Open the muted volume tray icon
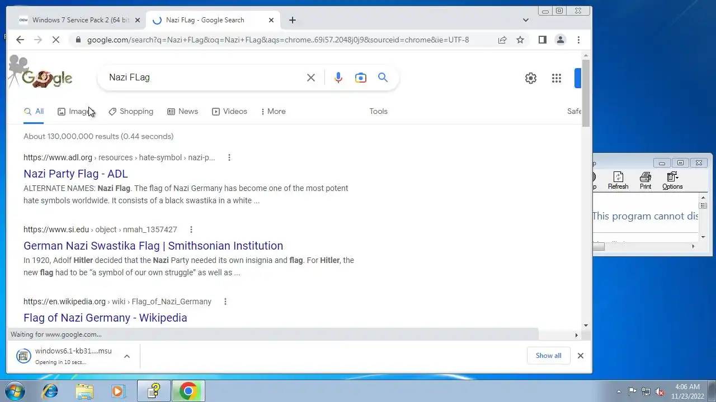Image resolution: width=716 pixels, height=402 pixels. [x=660, y=391]
